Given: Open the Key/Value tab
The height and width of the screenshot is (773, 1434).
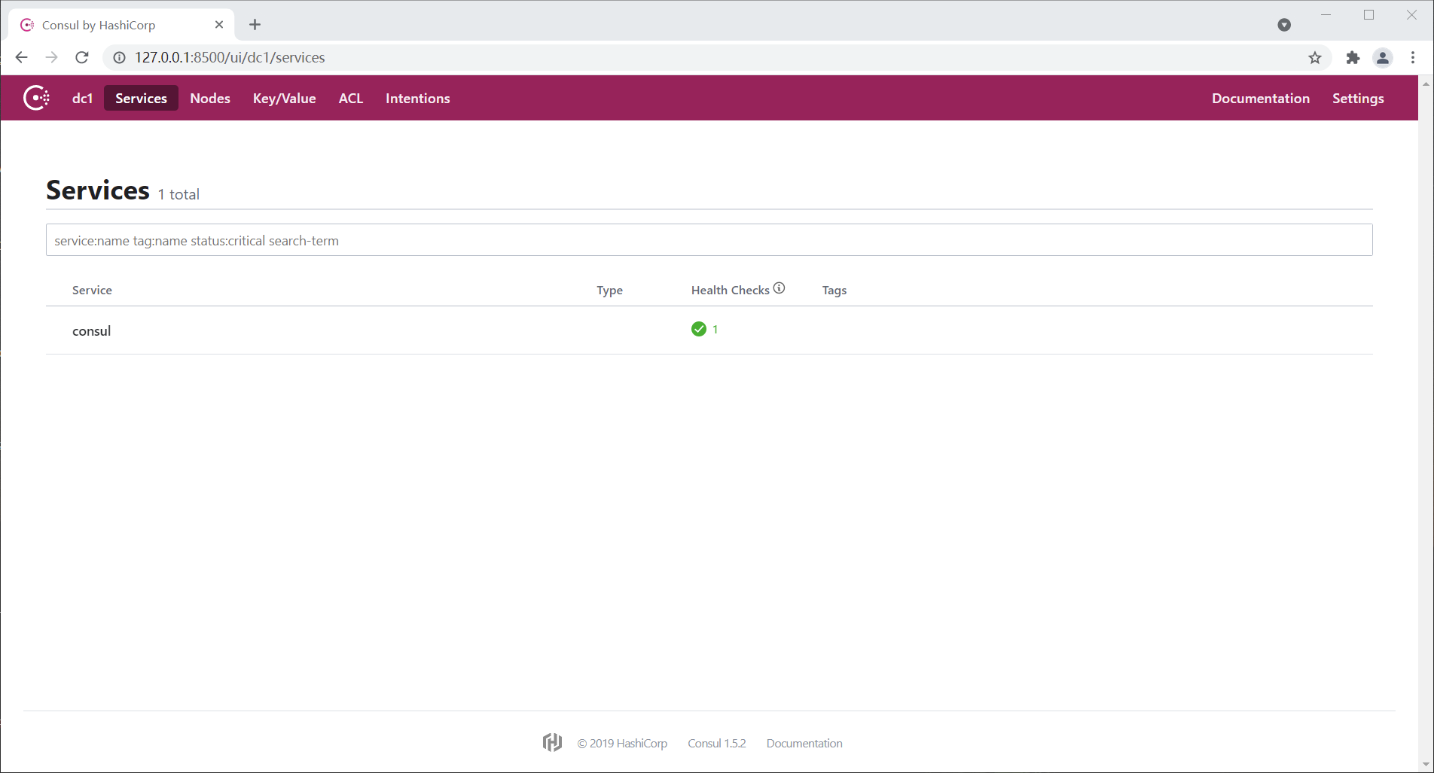Looking at the screenshot, I should point(284,99).
